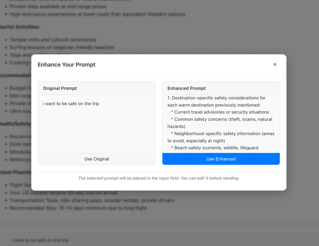This screenshot has width=319, height=246.
Task: Click the italic note about the selected prompt
Action: point(159,178)
